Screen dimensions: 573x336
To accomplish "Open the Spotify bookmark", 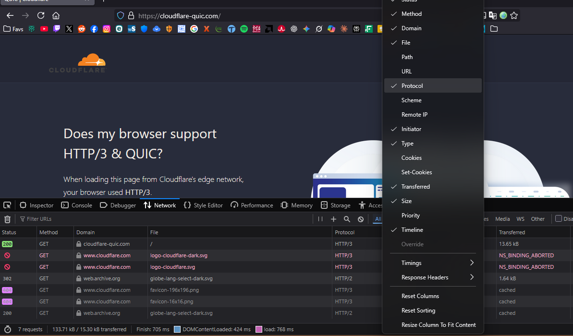I will coord(244,29).
